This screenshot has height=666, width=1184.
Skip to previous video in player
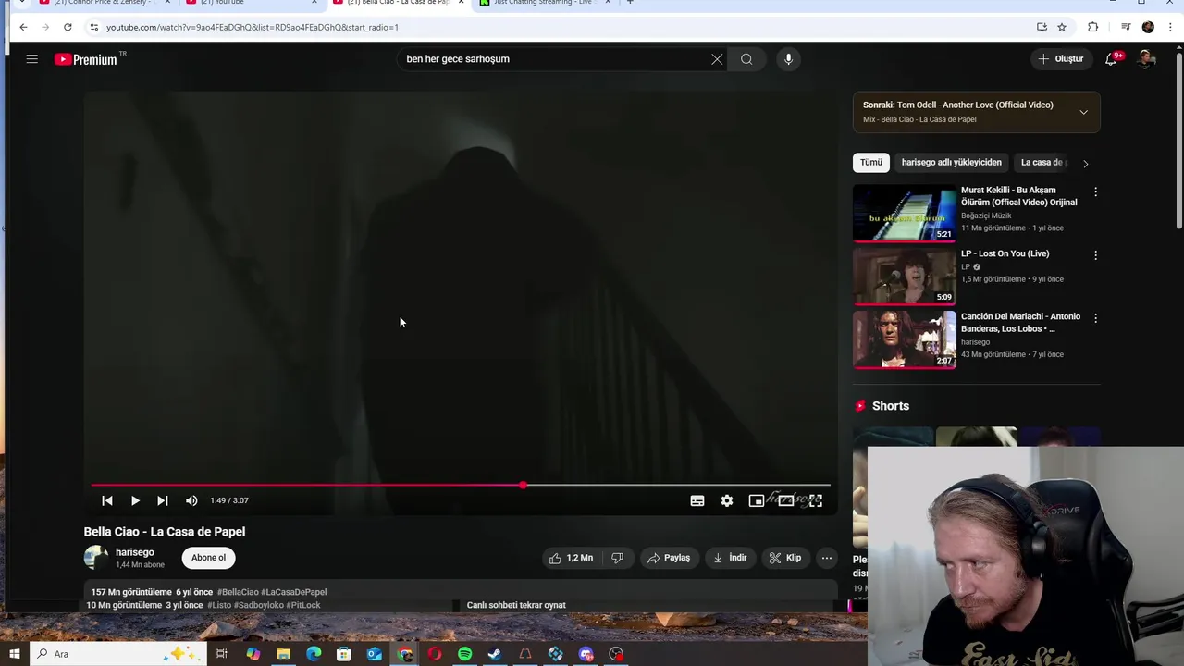[107, 500]
